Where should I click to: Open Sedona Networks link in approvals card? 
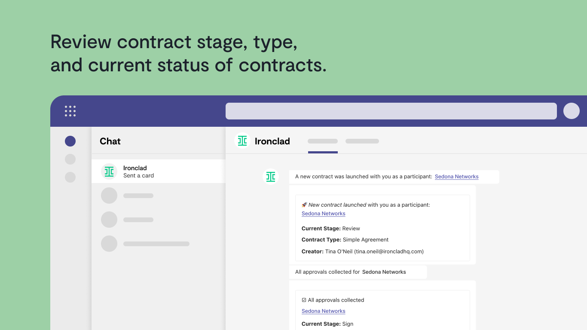point(323,311)
